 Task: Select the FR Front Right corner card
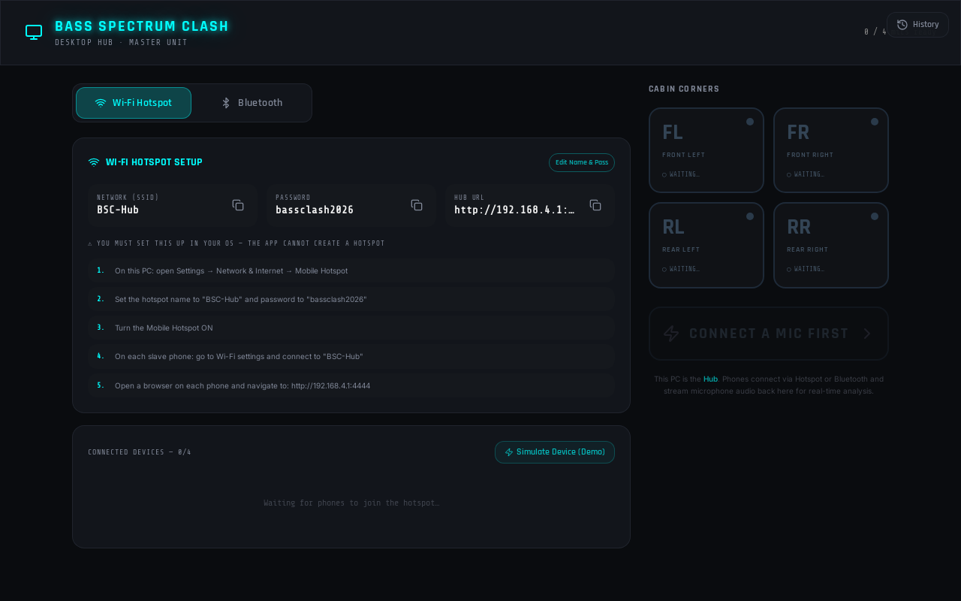tap(831, 150)
